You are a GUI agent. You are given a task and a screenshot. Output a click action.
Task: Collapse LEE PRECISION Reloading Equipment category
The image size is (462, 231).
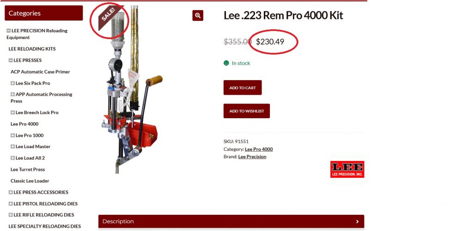(9, 30)
